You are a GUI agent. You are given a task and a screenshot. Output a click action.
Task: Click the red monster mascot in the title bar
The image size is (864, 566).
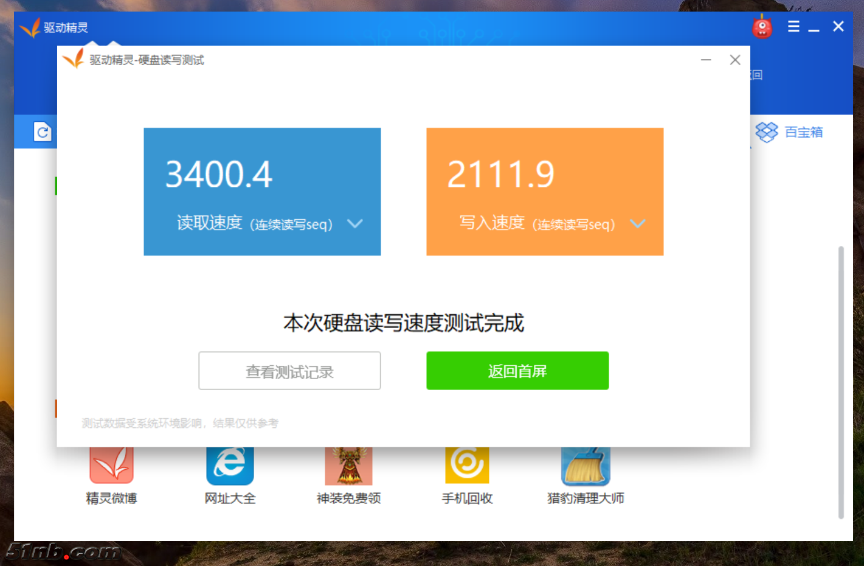761,27
